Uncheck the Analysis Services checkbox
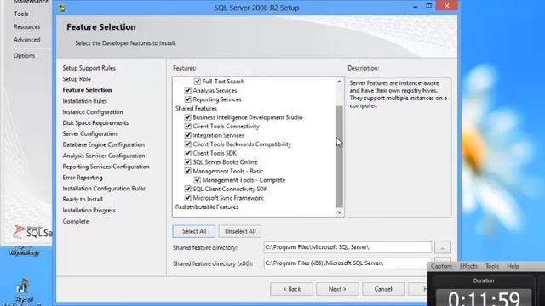The image size is (545, 306). click(187, 90)
